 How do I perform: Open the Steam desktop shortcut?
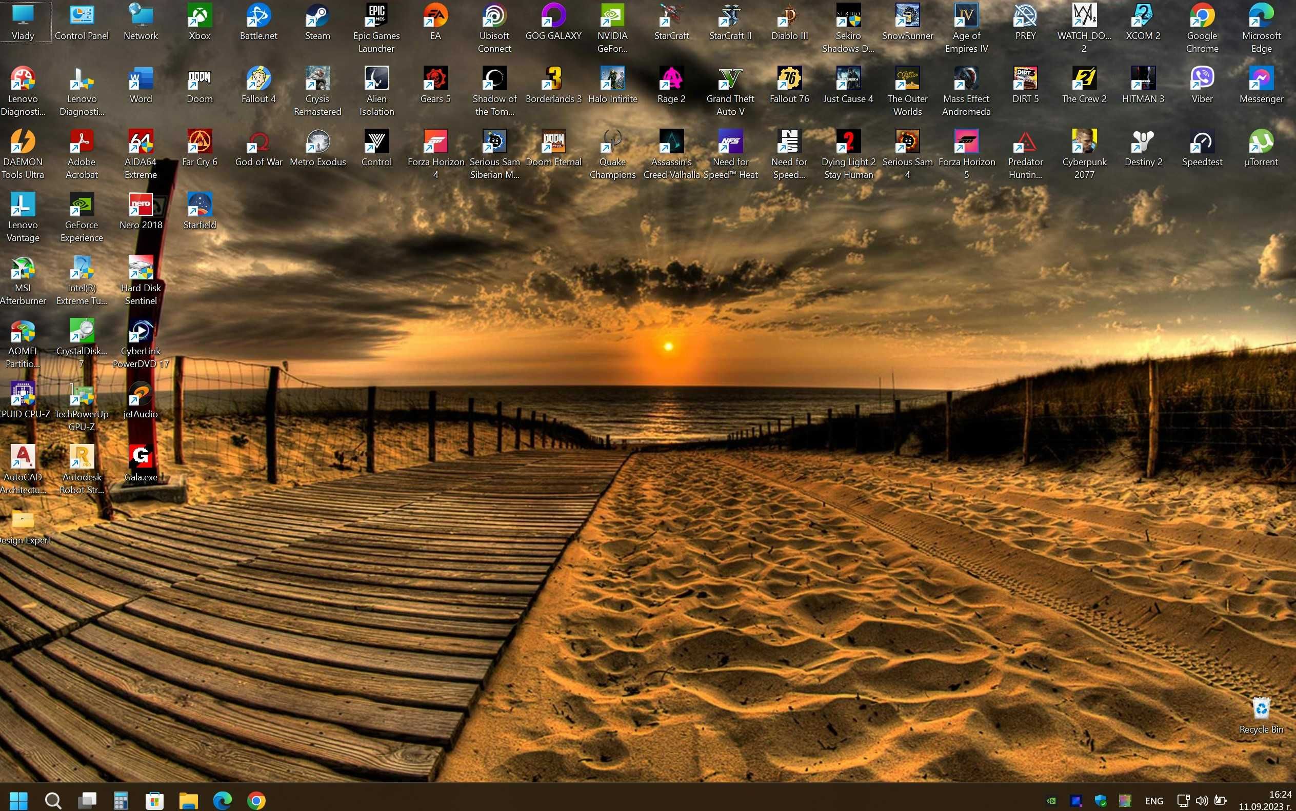point(317,23)
